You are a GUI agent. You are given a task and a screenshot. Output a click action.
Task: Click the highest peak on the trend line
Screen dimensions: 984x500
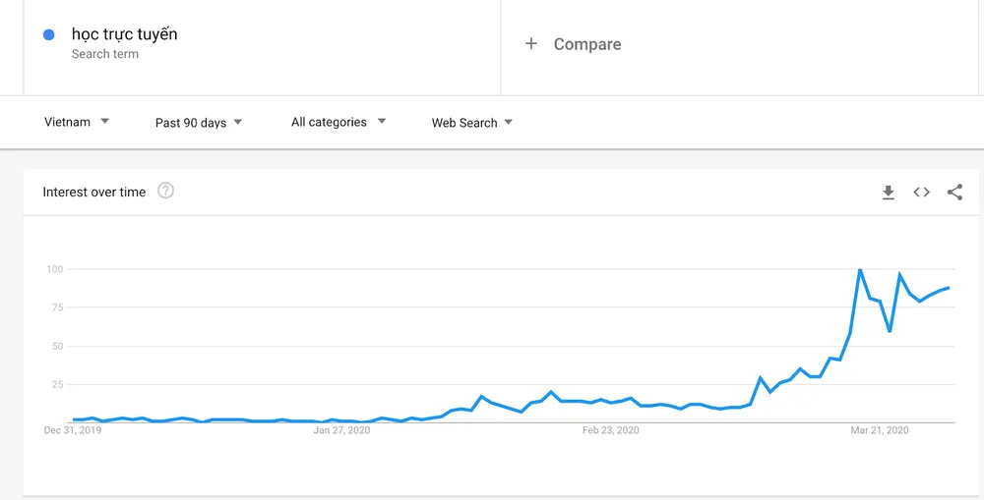[860, 269]
